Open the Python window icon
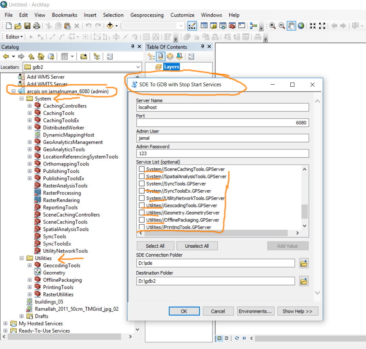 point(241,26)
